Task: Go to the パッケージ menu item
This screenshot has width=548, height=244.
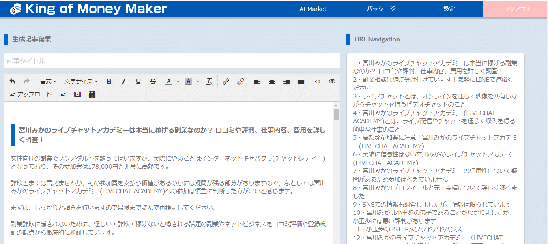Action: [x=381, y=9]
